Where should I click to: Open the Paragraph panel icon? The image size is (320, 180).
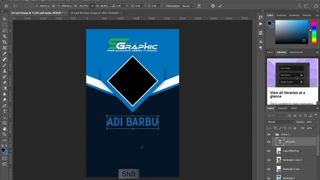click(260, 48)
